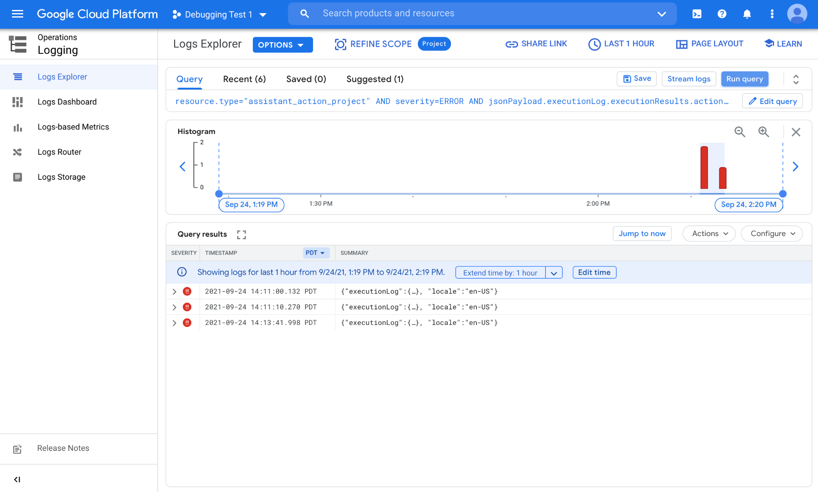
Task: Open the hamburger navigation menu
Action: click(x=18, y=14)
